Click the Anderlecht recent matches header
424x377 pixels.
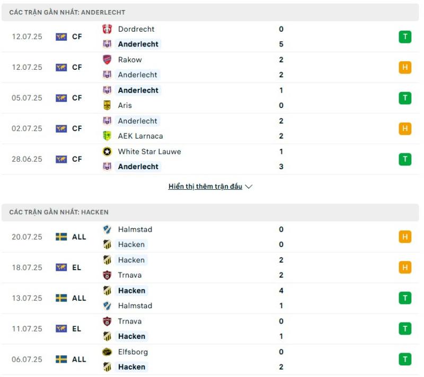tap(210, 12)
